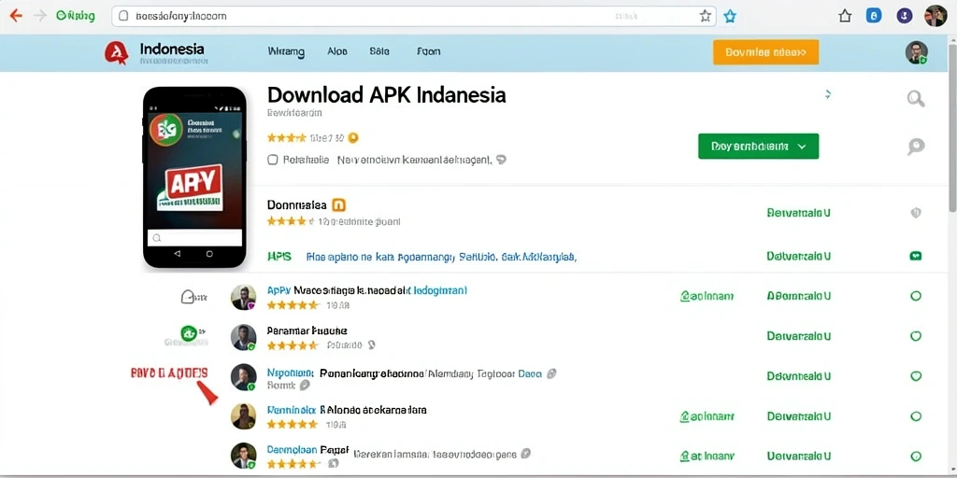Screen dimensions: 957x478
Task: Click the Indonesia site name in header
Action: [x=172, y=49]
